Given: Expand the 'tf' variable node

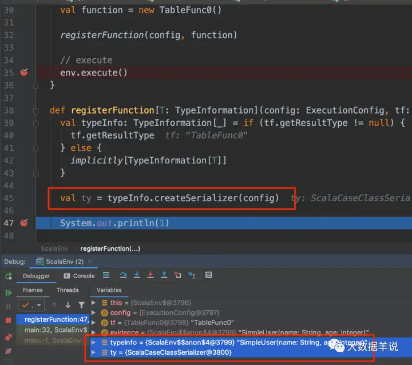Looking at the screenshot, I should (x=93, y=323).
